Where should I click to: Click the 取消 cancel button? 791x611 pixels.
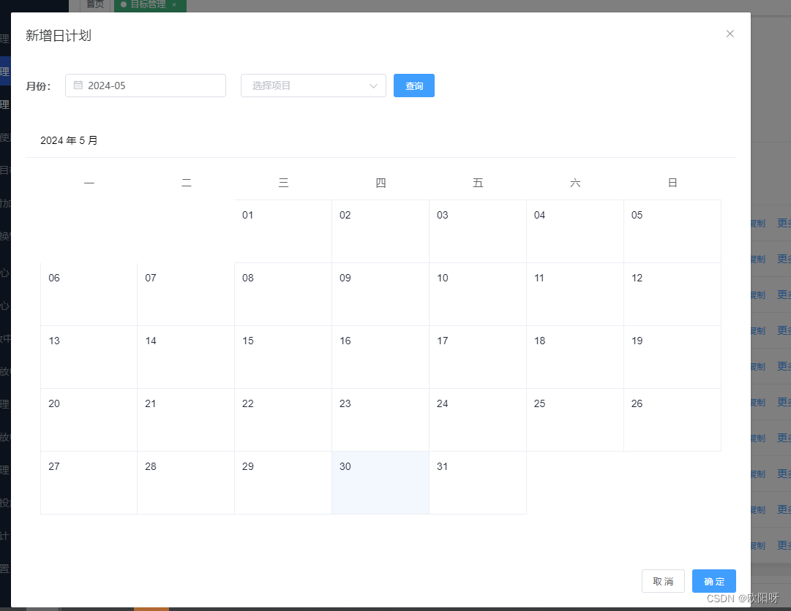click(x=663, y=581)
